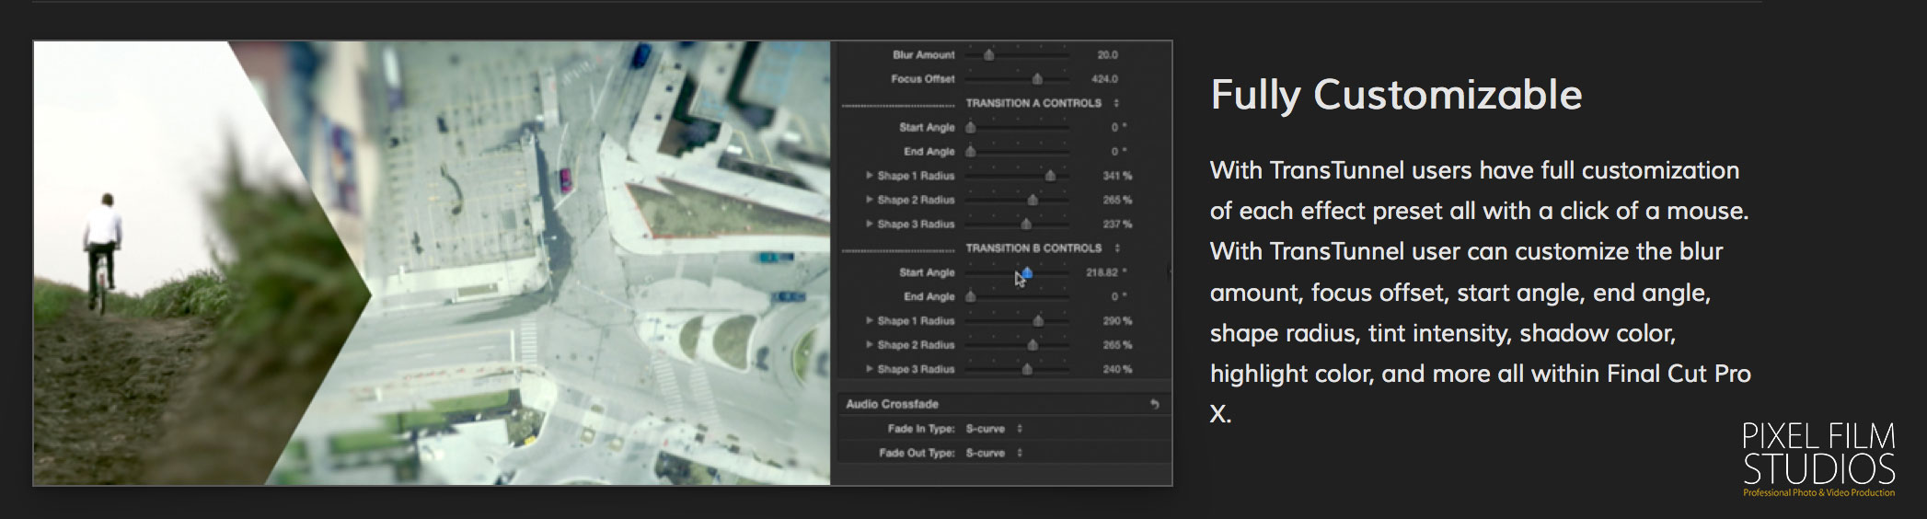Click the TransTunnel transition preview image
The image size is (1927, 519).
[432, 263]
